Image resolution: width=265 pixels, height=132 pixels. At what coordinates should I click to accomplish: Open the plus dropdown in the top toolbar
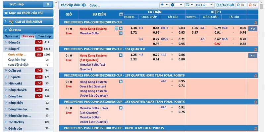(x=164, y=5)
